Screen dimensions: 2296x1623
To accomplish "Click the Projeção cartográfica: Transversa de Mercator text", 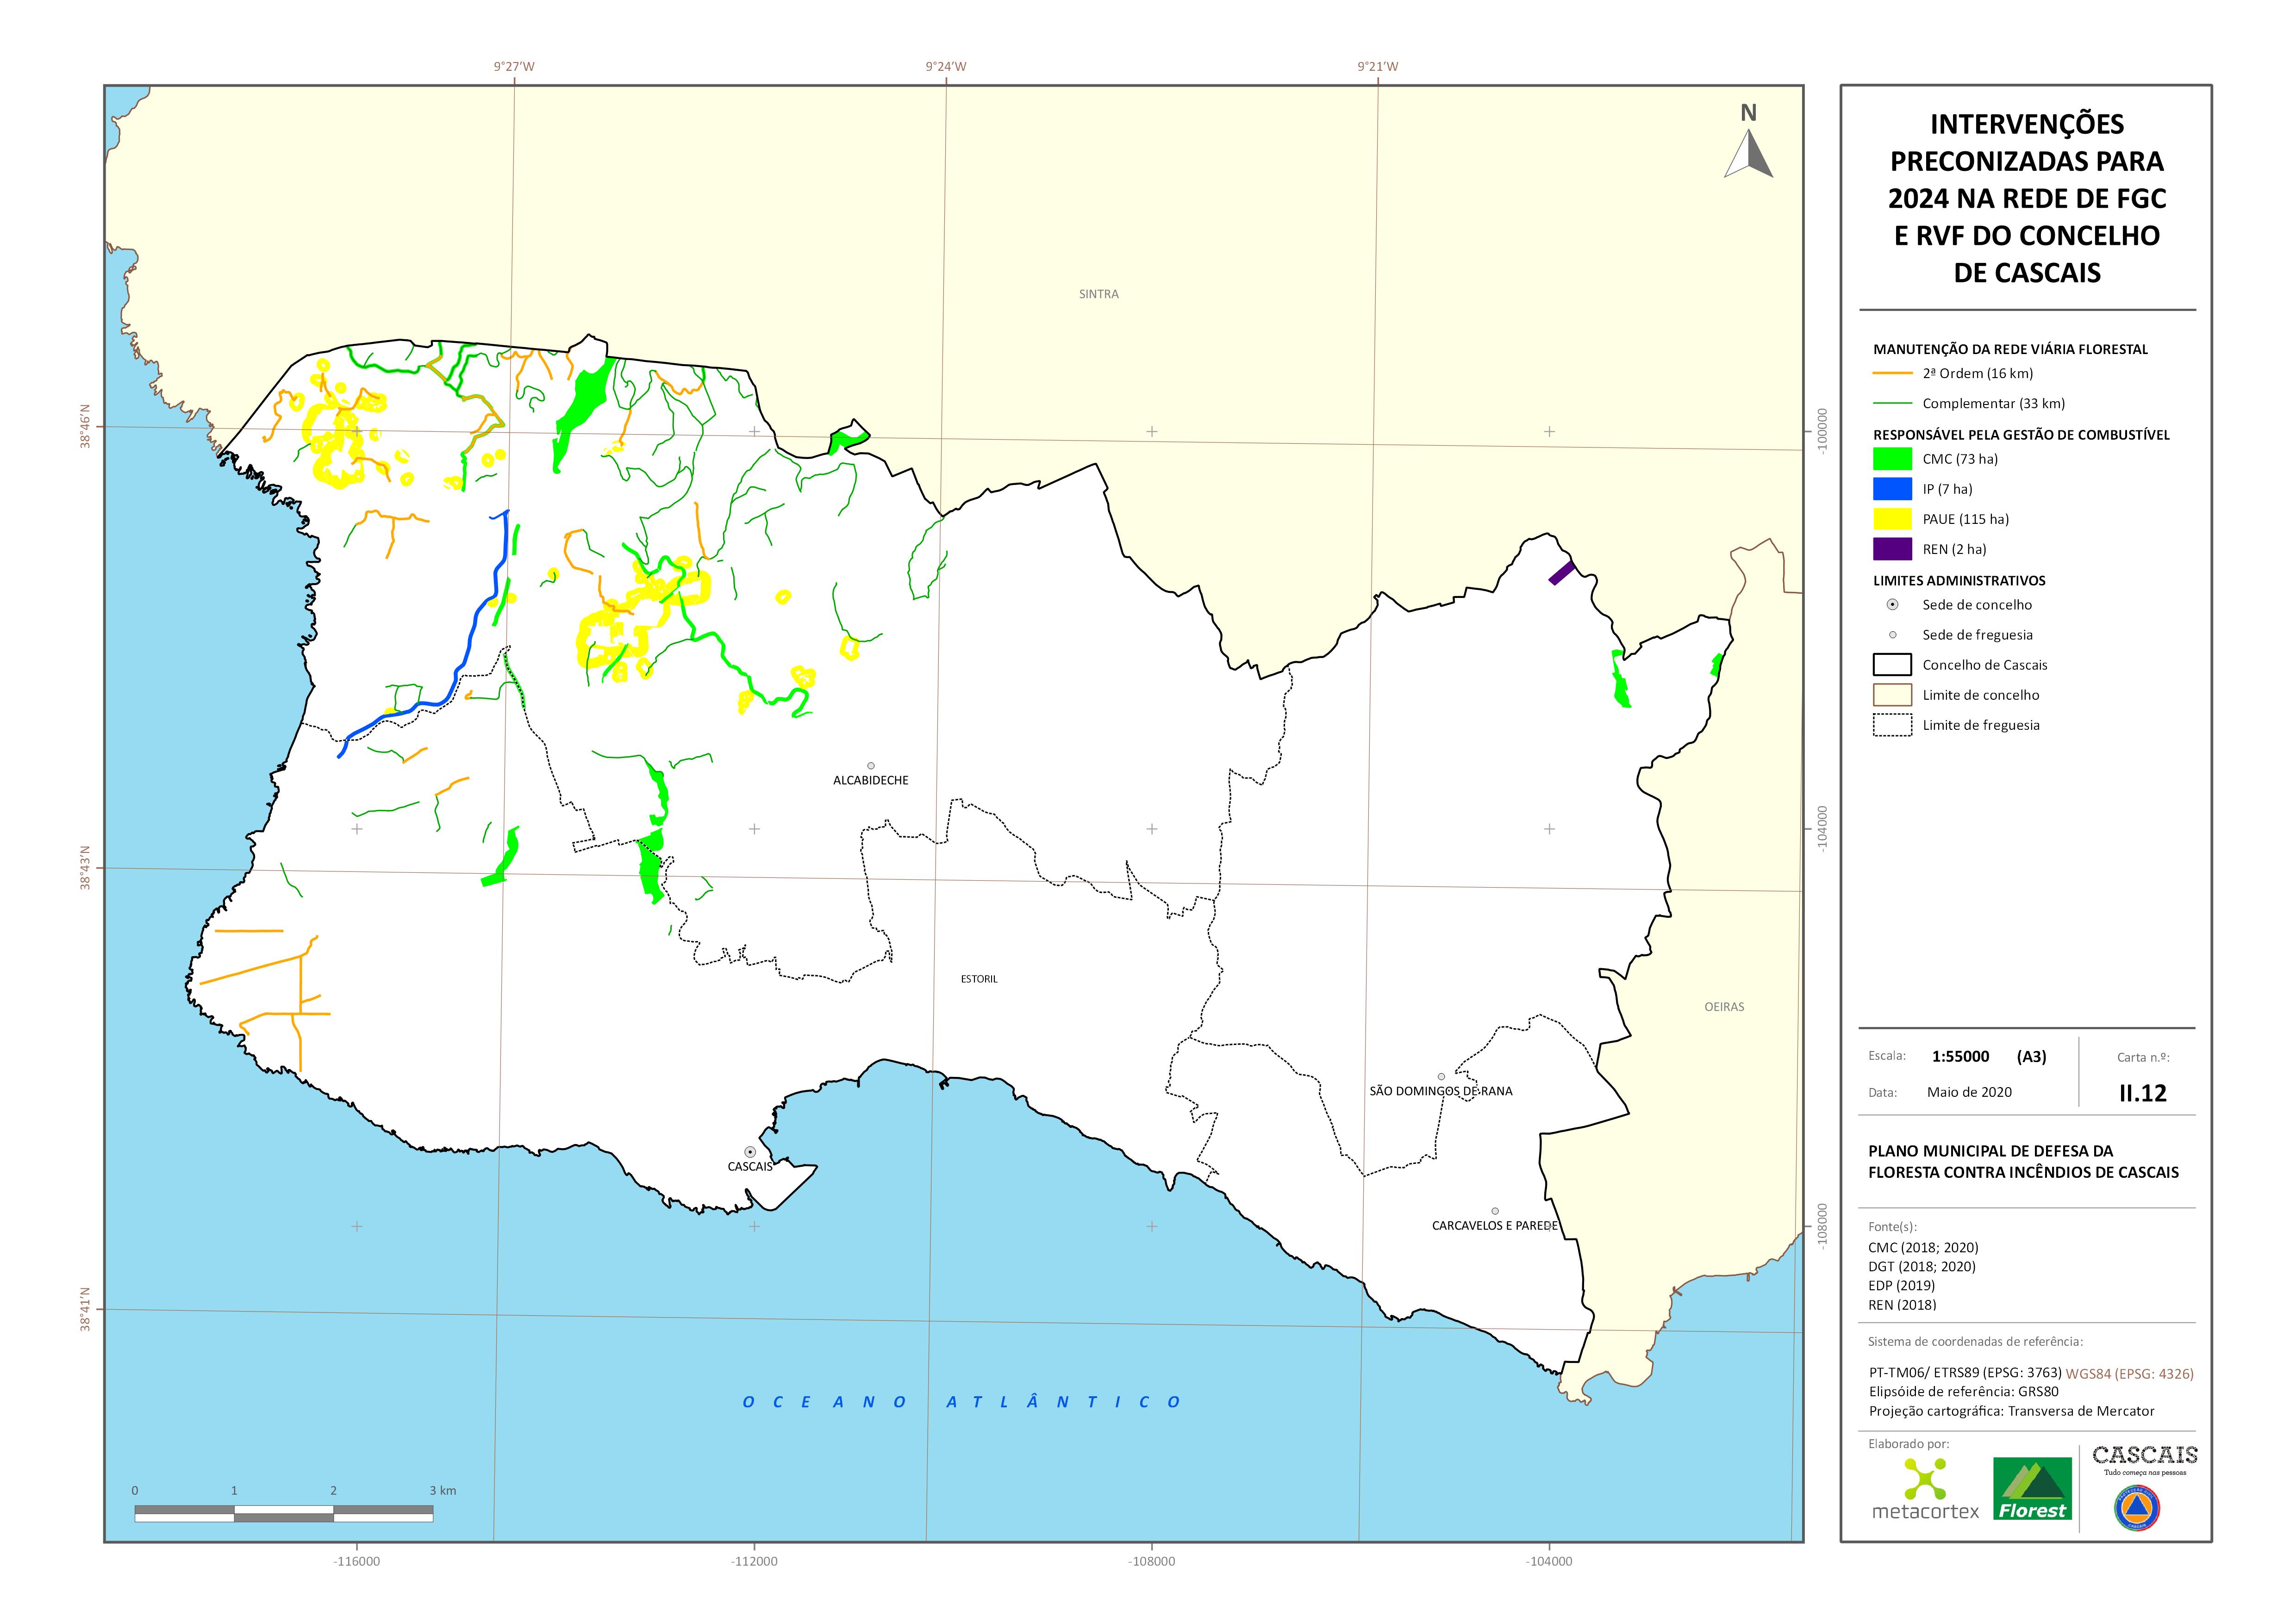I will click(x=2011, y=1411).
